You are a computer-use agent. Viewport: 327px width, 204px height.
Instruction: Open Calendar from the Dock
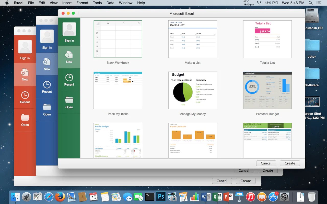(94, 197)
